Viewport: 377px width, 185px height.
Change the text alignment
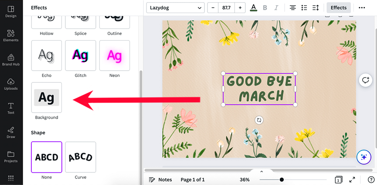tap(292, 8)
